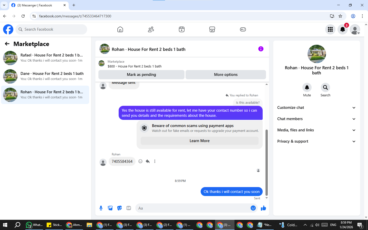
Task: Go back with the Marketplace arrow
Action: pos(7,44)
